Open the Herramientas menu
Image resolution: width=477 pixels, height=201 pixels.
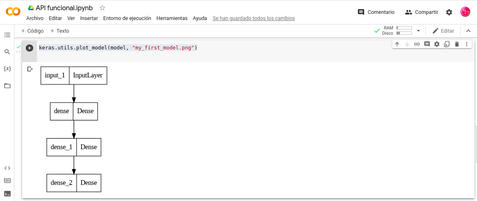[x=172, y=18]
